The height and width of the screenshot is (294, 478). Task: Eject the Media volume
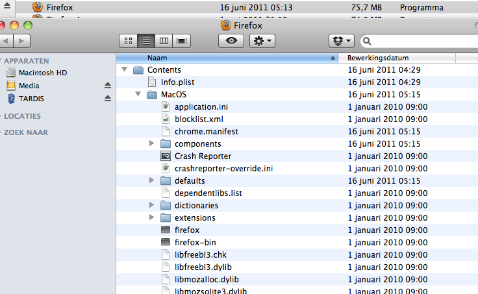(x=108, y=85)
